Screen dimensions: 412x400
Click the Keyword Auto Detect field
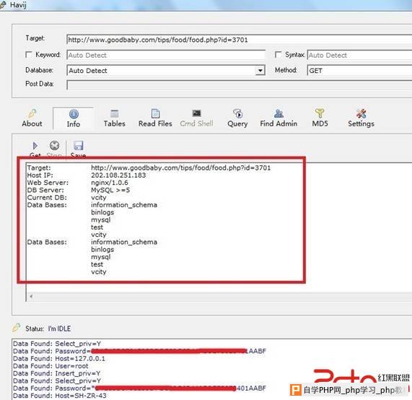point(166,55)
